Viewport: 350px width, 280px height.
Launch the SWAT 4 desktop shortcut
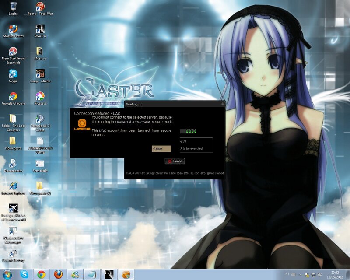[x=40, y=31]
